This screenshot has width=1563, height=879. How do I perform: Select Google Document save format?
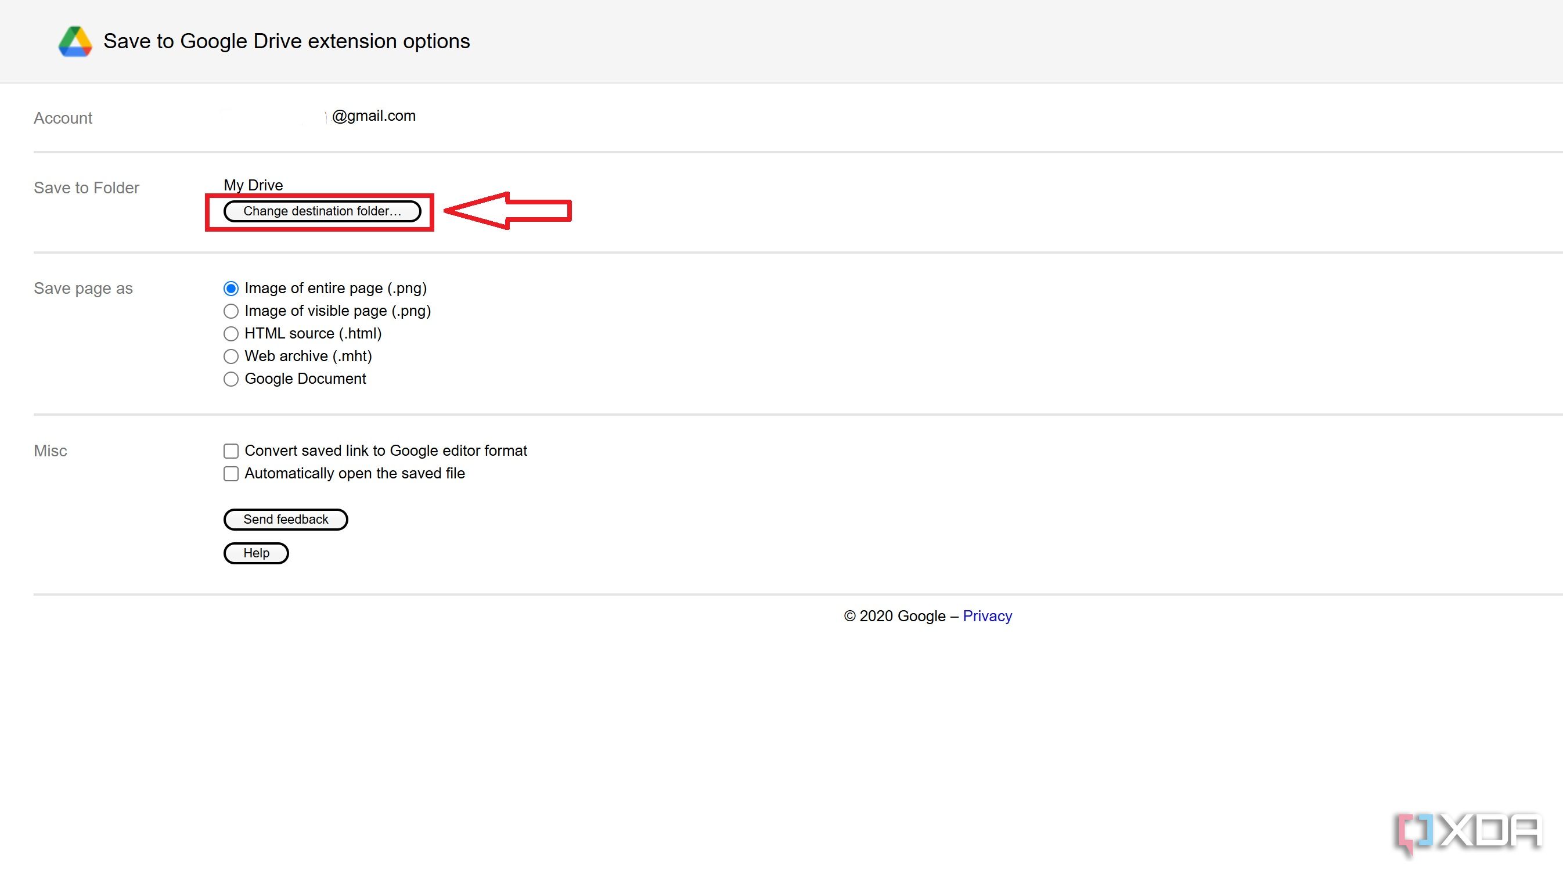(x=231, y=379)
